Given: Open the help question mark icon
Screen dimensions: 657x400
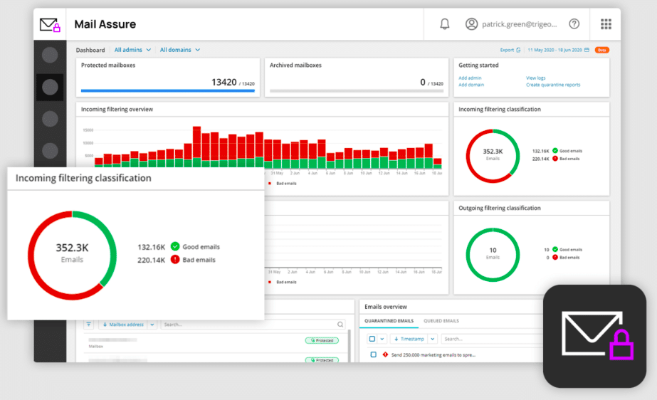Looking at the screenshot, I should click(574, 24).
